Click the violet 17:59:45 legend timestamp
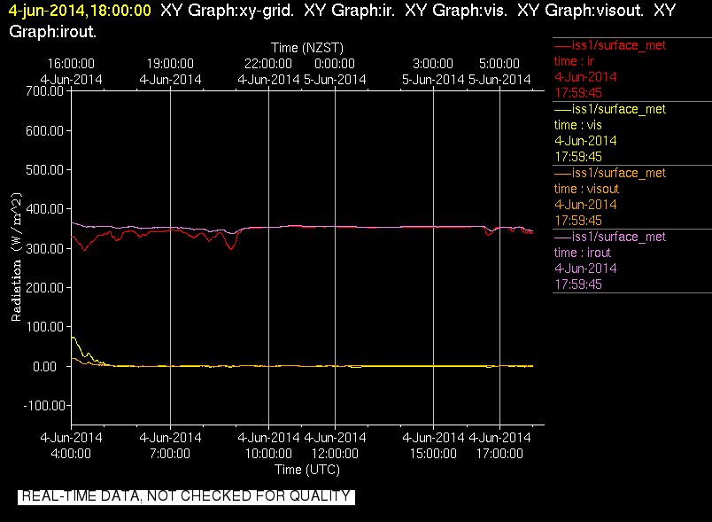This screenshot has height=522, width=712. pos(578,284)
